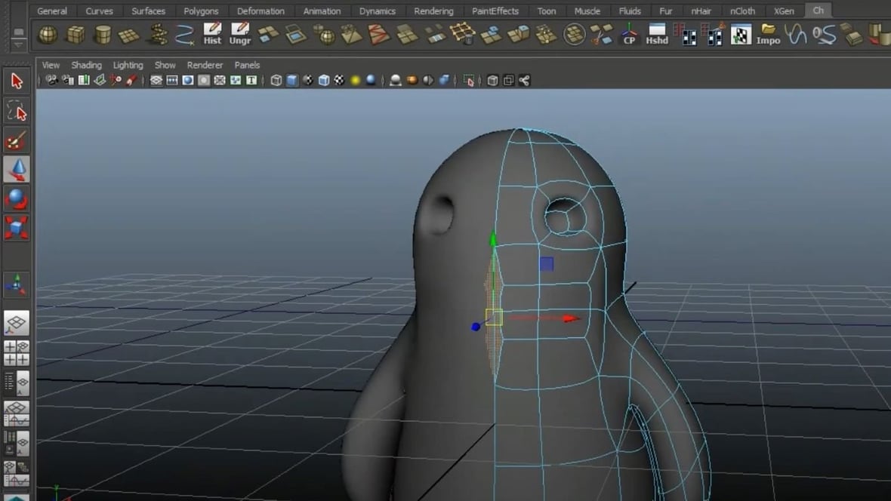Switch to the Rendering shelf tab
Screen dimensions: 891x501
pos(433,11)
